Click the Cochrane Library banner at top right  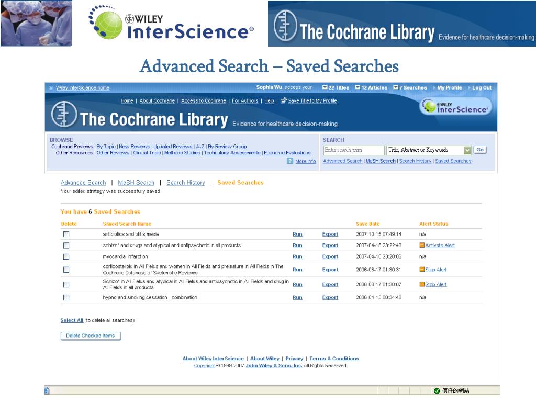tap(401, 23)
